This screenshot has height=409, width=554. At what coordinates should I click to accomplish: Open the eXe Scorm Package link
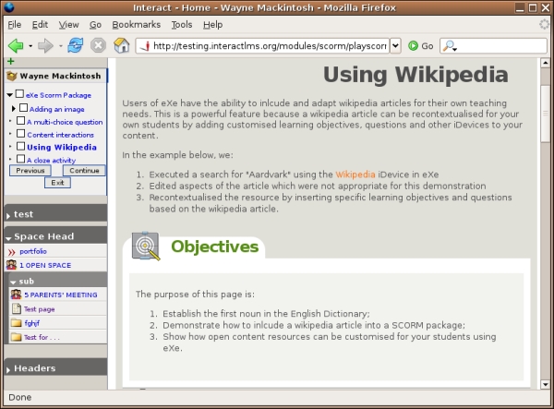(x=58, y=95)
